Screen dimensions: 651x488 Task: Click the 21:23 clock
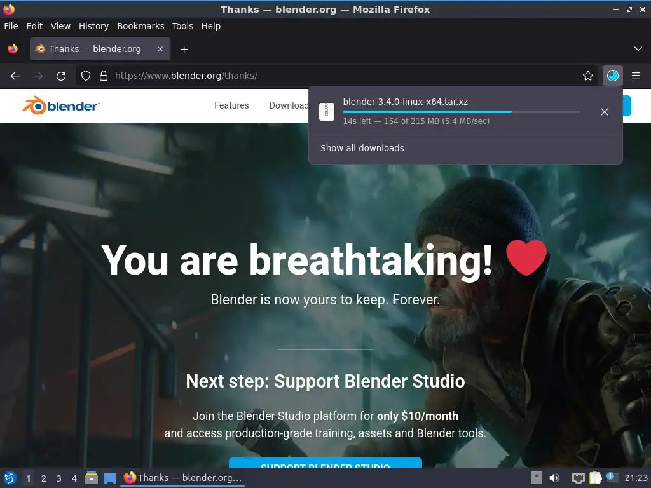click(636, 478)
